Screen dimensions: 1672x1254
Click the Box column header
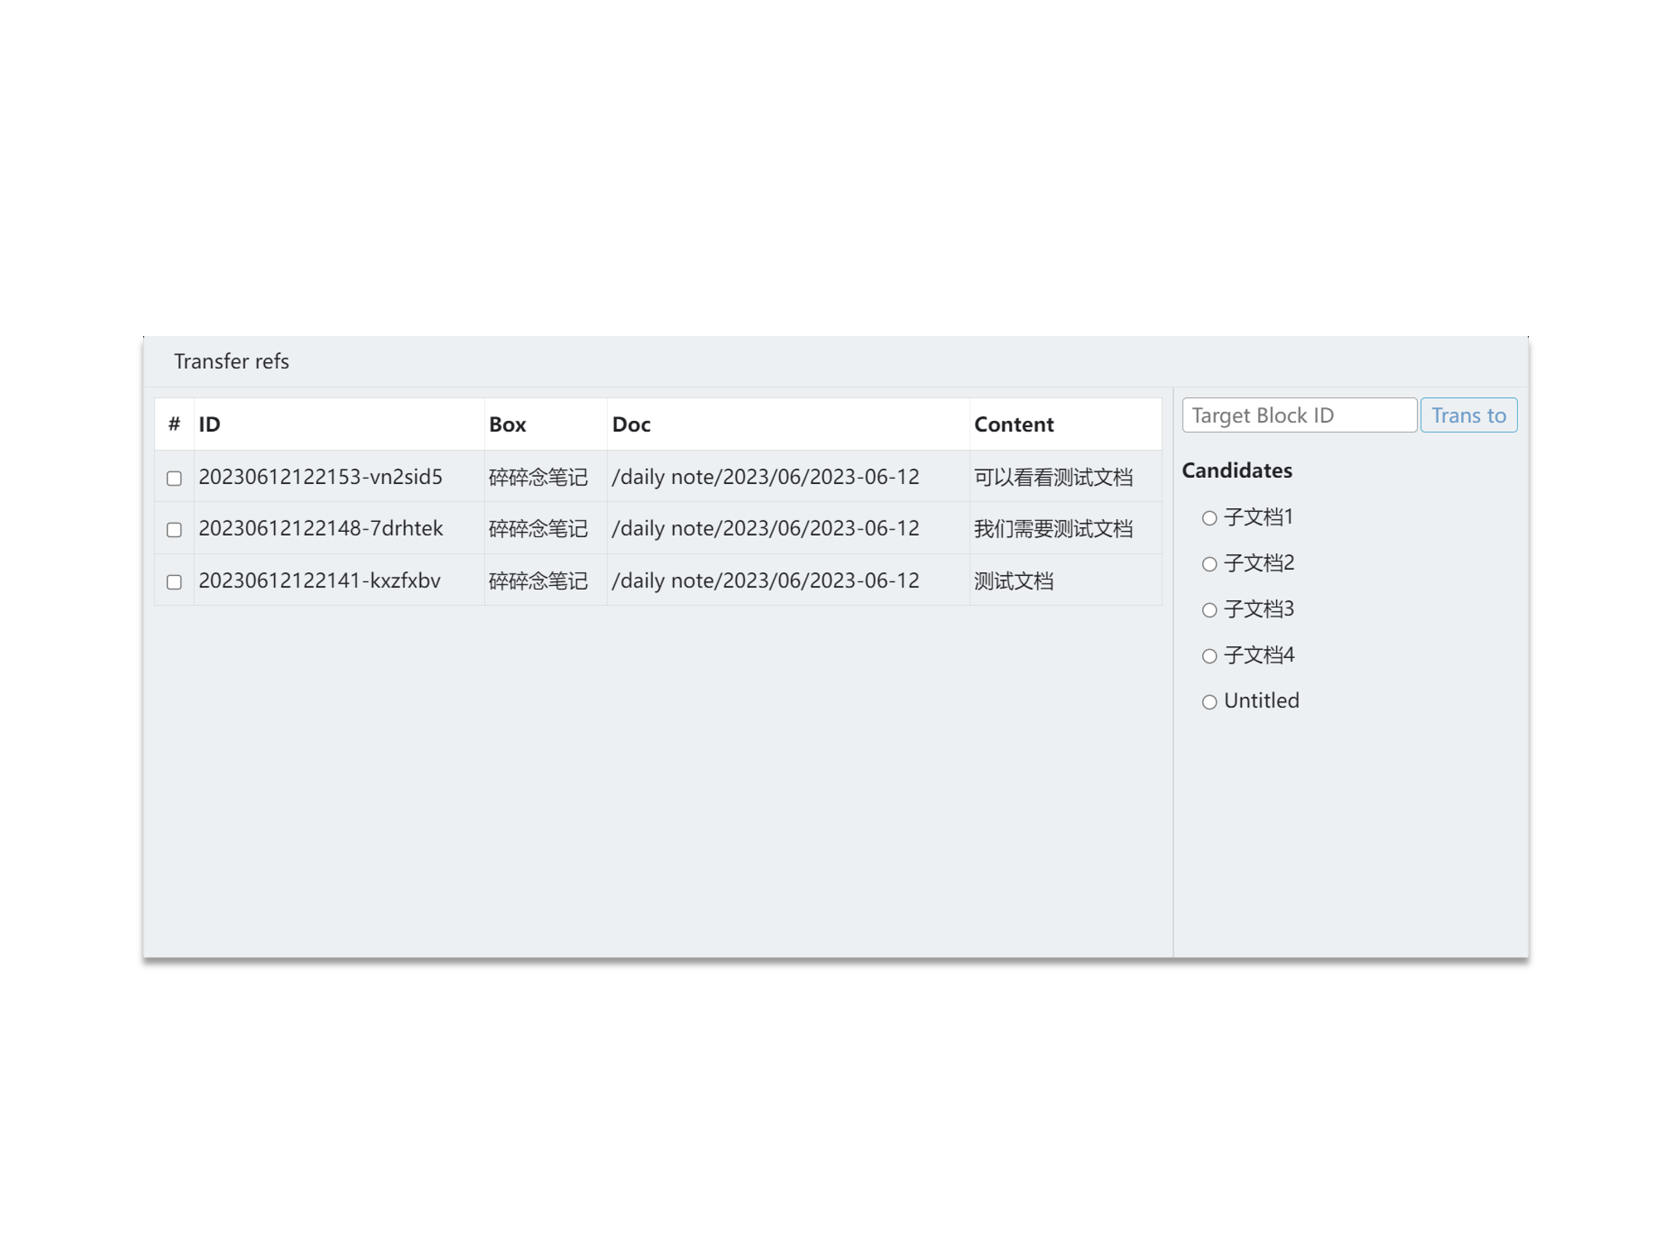507,425
